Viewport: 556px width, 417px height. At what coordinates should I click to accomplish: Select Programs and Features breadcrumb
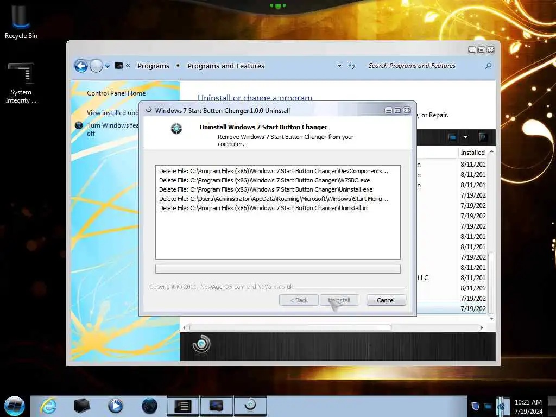pyautogui.click(x=225, y=66)
